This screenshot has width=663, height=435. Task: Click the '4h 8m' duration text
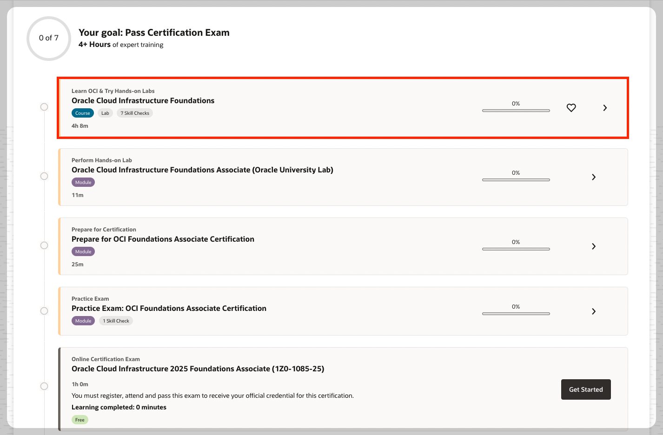point(80,126)
